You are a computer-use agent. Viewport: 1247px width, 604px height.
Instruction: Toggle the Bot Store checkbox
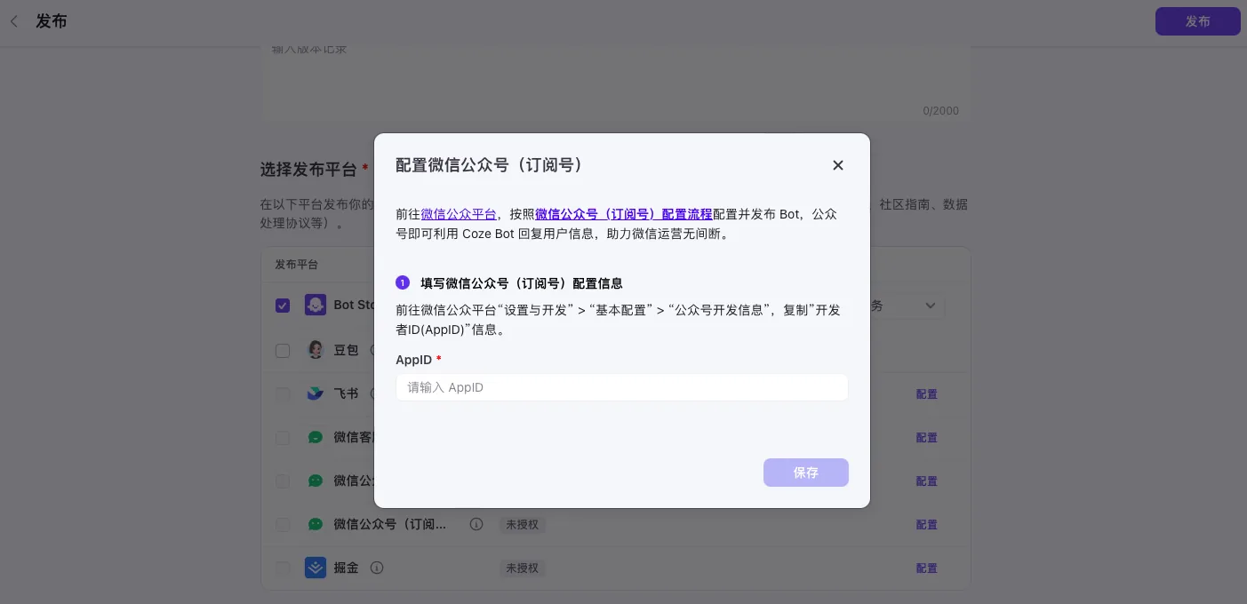pyautogui.click(x=283, y=306)
